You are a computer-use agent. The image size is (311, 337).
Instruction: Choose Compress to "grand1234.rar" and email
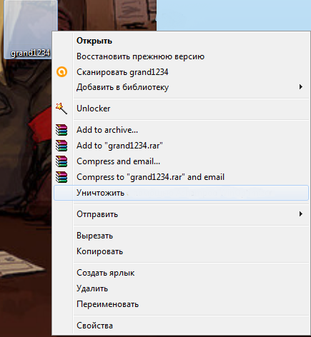(x=181, y=177)
